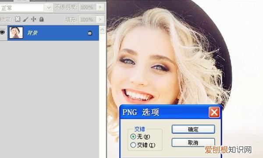
Task: Toggle lock all padlock icon
Action: [x=42, y=19]
